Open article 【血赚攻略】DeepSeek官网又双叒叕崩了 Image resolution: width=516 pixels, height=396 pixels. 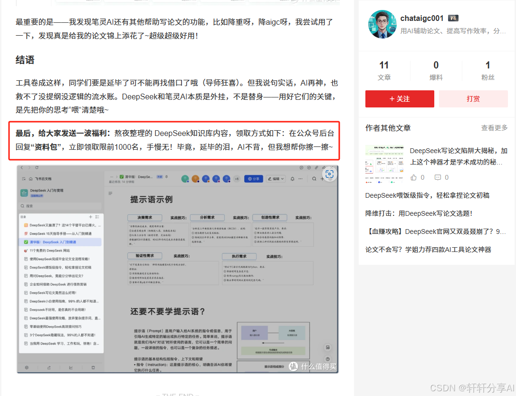436,232
